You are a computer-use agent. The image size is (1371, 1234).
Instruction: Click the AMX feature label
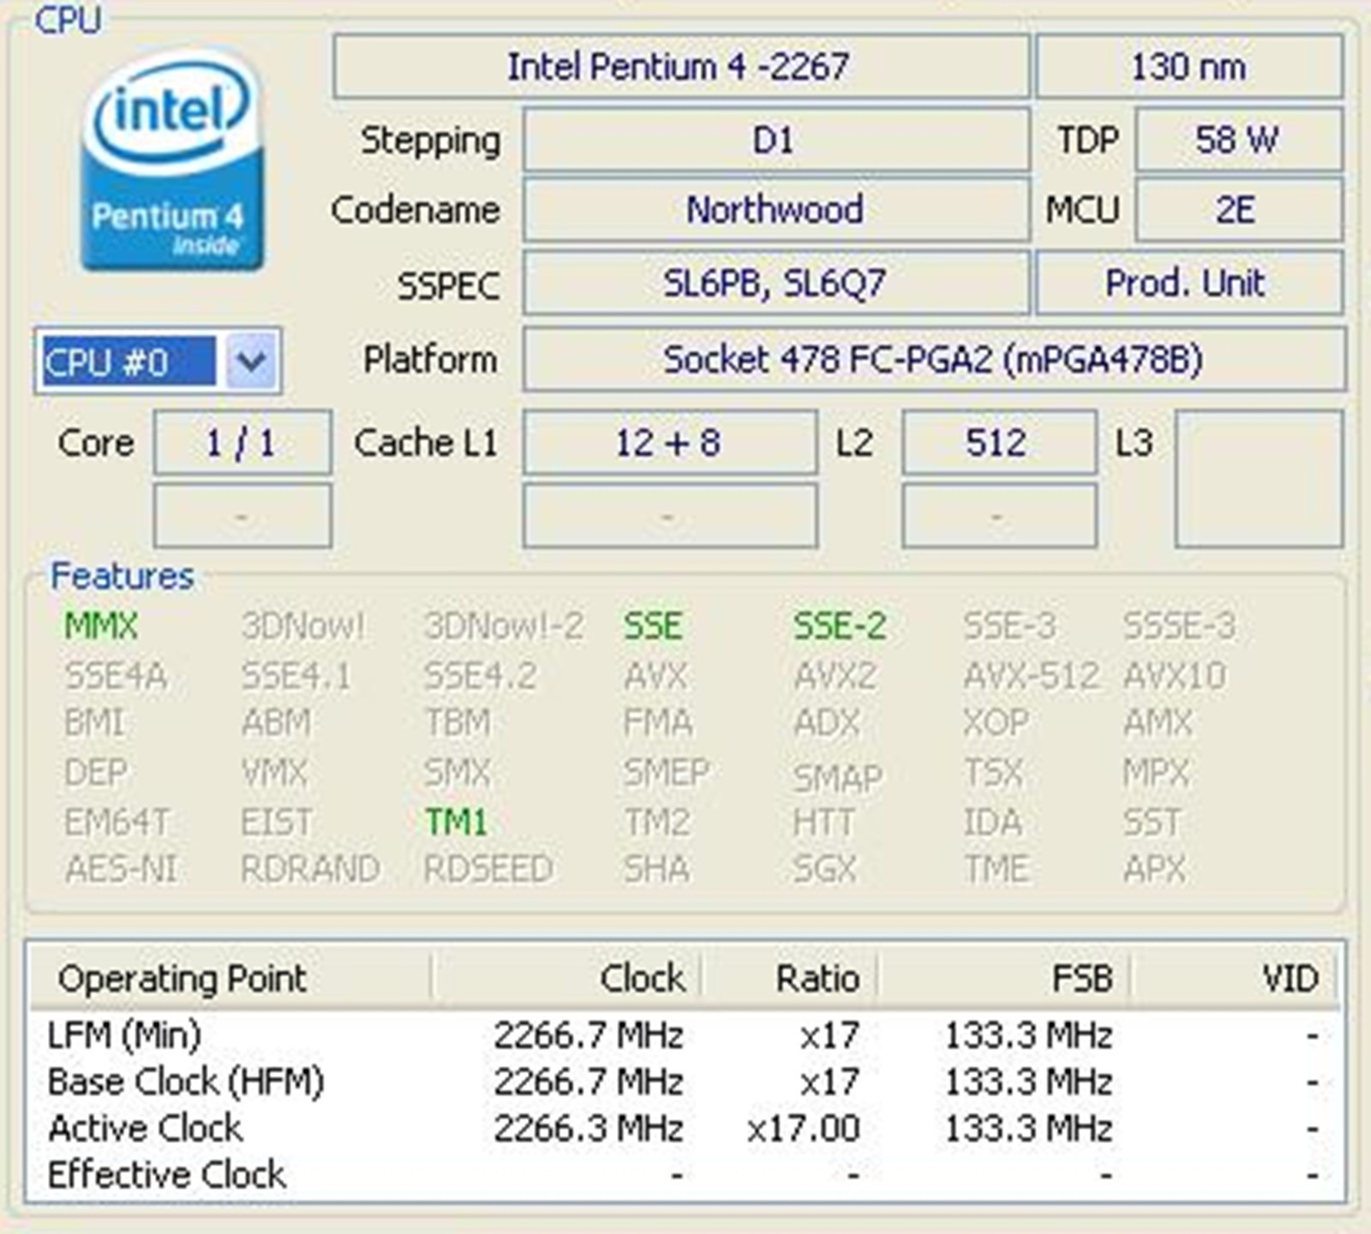point(1158,723)
